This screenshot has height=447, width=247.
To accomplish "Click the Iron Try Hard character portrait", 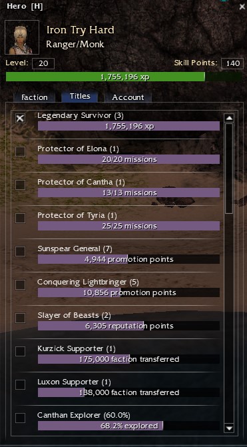I will [22, 37].
